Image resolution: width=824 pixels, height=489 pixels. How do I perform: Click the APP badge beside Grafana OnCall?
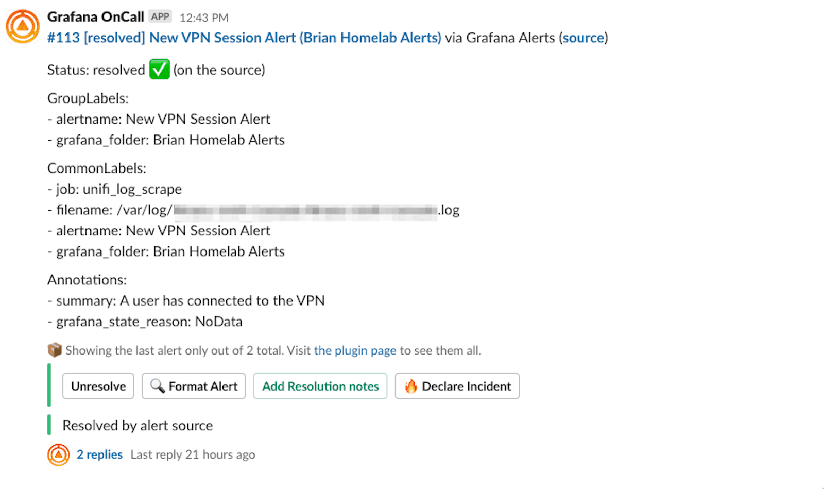click(x=160, y=16)
